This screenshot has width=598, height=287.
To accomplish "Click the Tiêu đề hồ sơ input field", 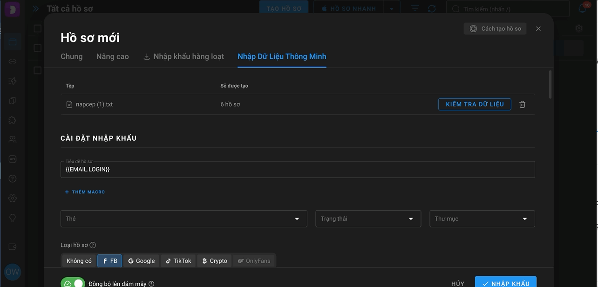I will pos(298,170).
